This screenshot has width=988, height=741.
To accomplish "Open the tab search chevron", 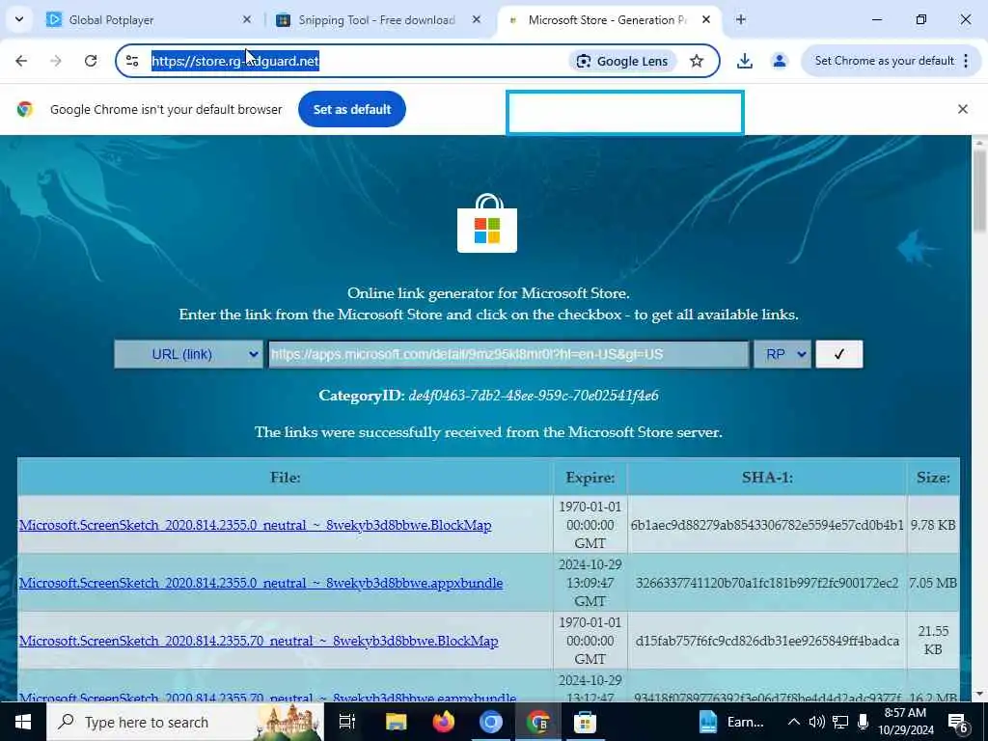I will tap(19, 19).
